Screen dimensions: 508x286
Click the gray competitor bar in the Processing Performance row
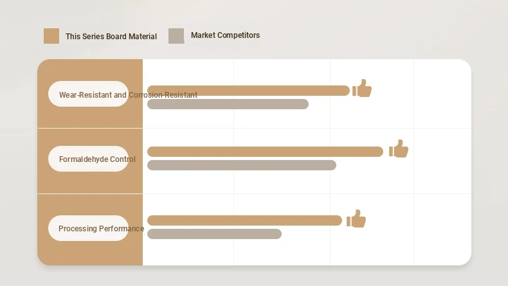214,234
